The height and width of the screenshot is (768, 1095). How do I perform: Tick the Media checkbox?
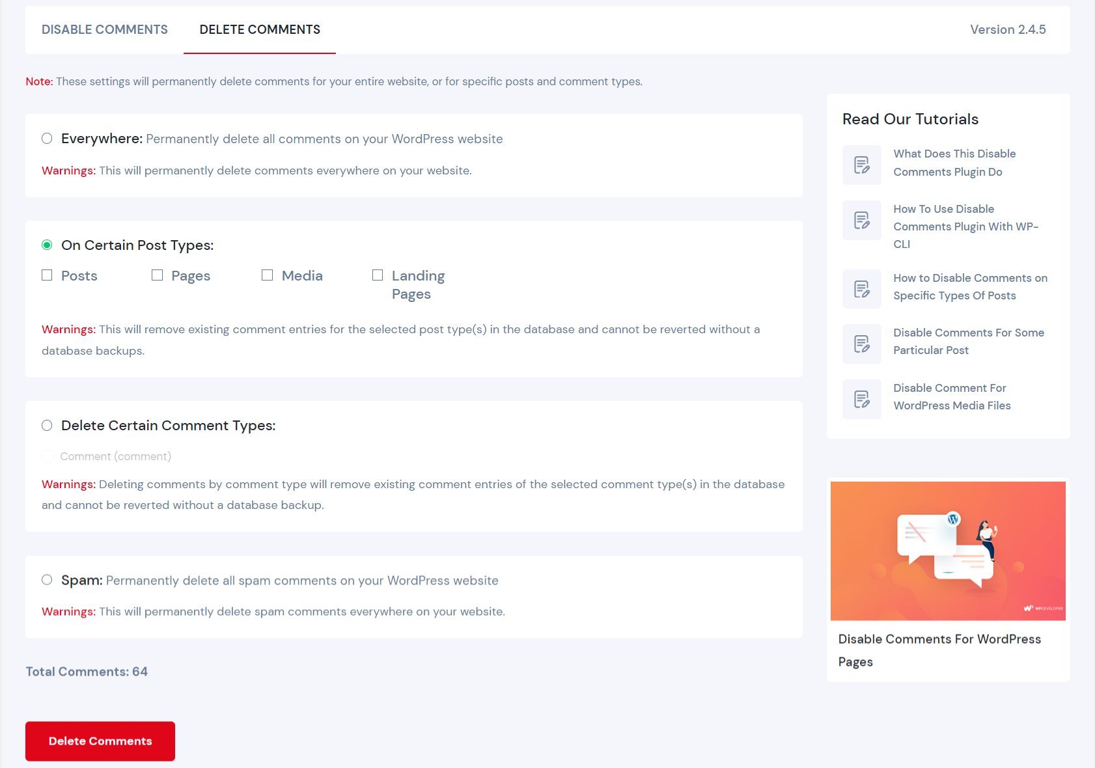tap(267, 275)
